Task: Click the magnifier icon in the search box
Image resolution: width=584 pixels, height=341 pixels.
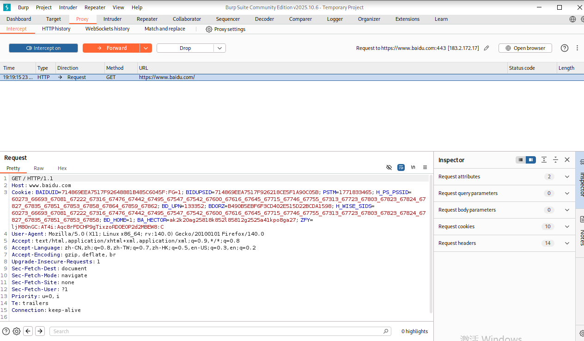Action: [x=386, y=331]
